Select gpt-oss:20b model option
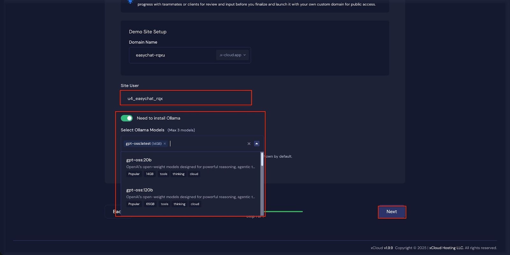The width and height of the screenshot is (510, 255). click(139, 160)
